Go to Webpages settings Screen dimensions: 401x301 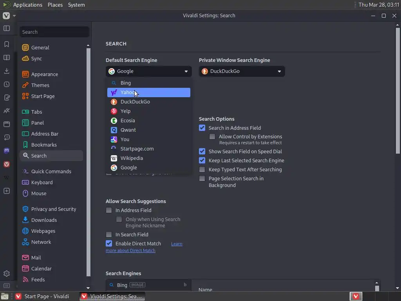point(51,231)
